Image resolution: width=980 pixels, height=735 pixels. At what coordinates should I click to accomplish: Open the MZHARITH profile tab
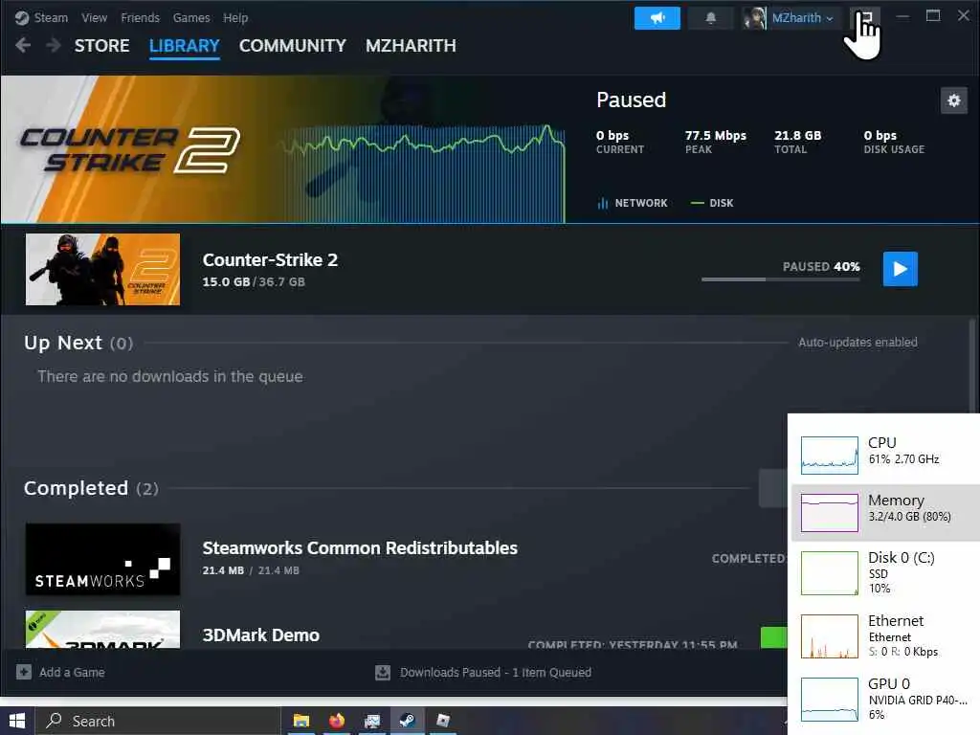[x=411, y=46]
